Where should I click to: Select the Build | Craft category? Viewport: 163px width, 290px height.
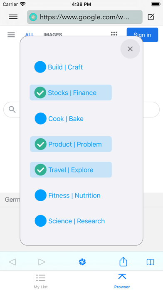click(x=59, y=67)
